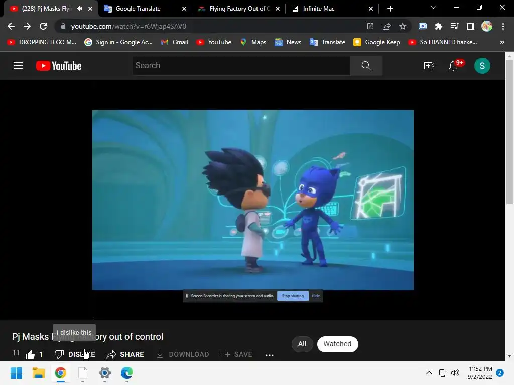Open a new tab with plus button
The height and width of the screenshot is (385, 514).
390,9
